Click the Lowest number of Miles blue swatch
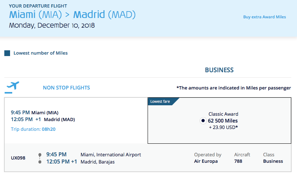This screenshot has height=175, width=297. tap(7, 53)
